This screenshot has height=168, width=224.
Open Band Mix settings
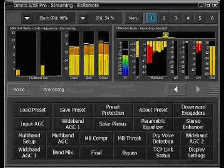click(x=63, y=153)
